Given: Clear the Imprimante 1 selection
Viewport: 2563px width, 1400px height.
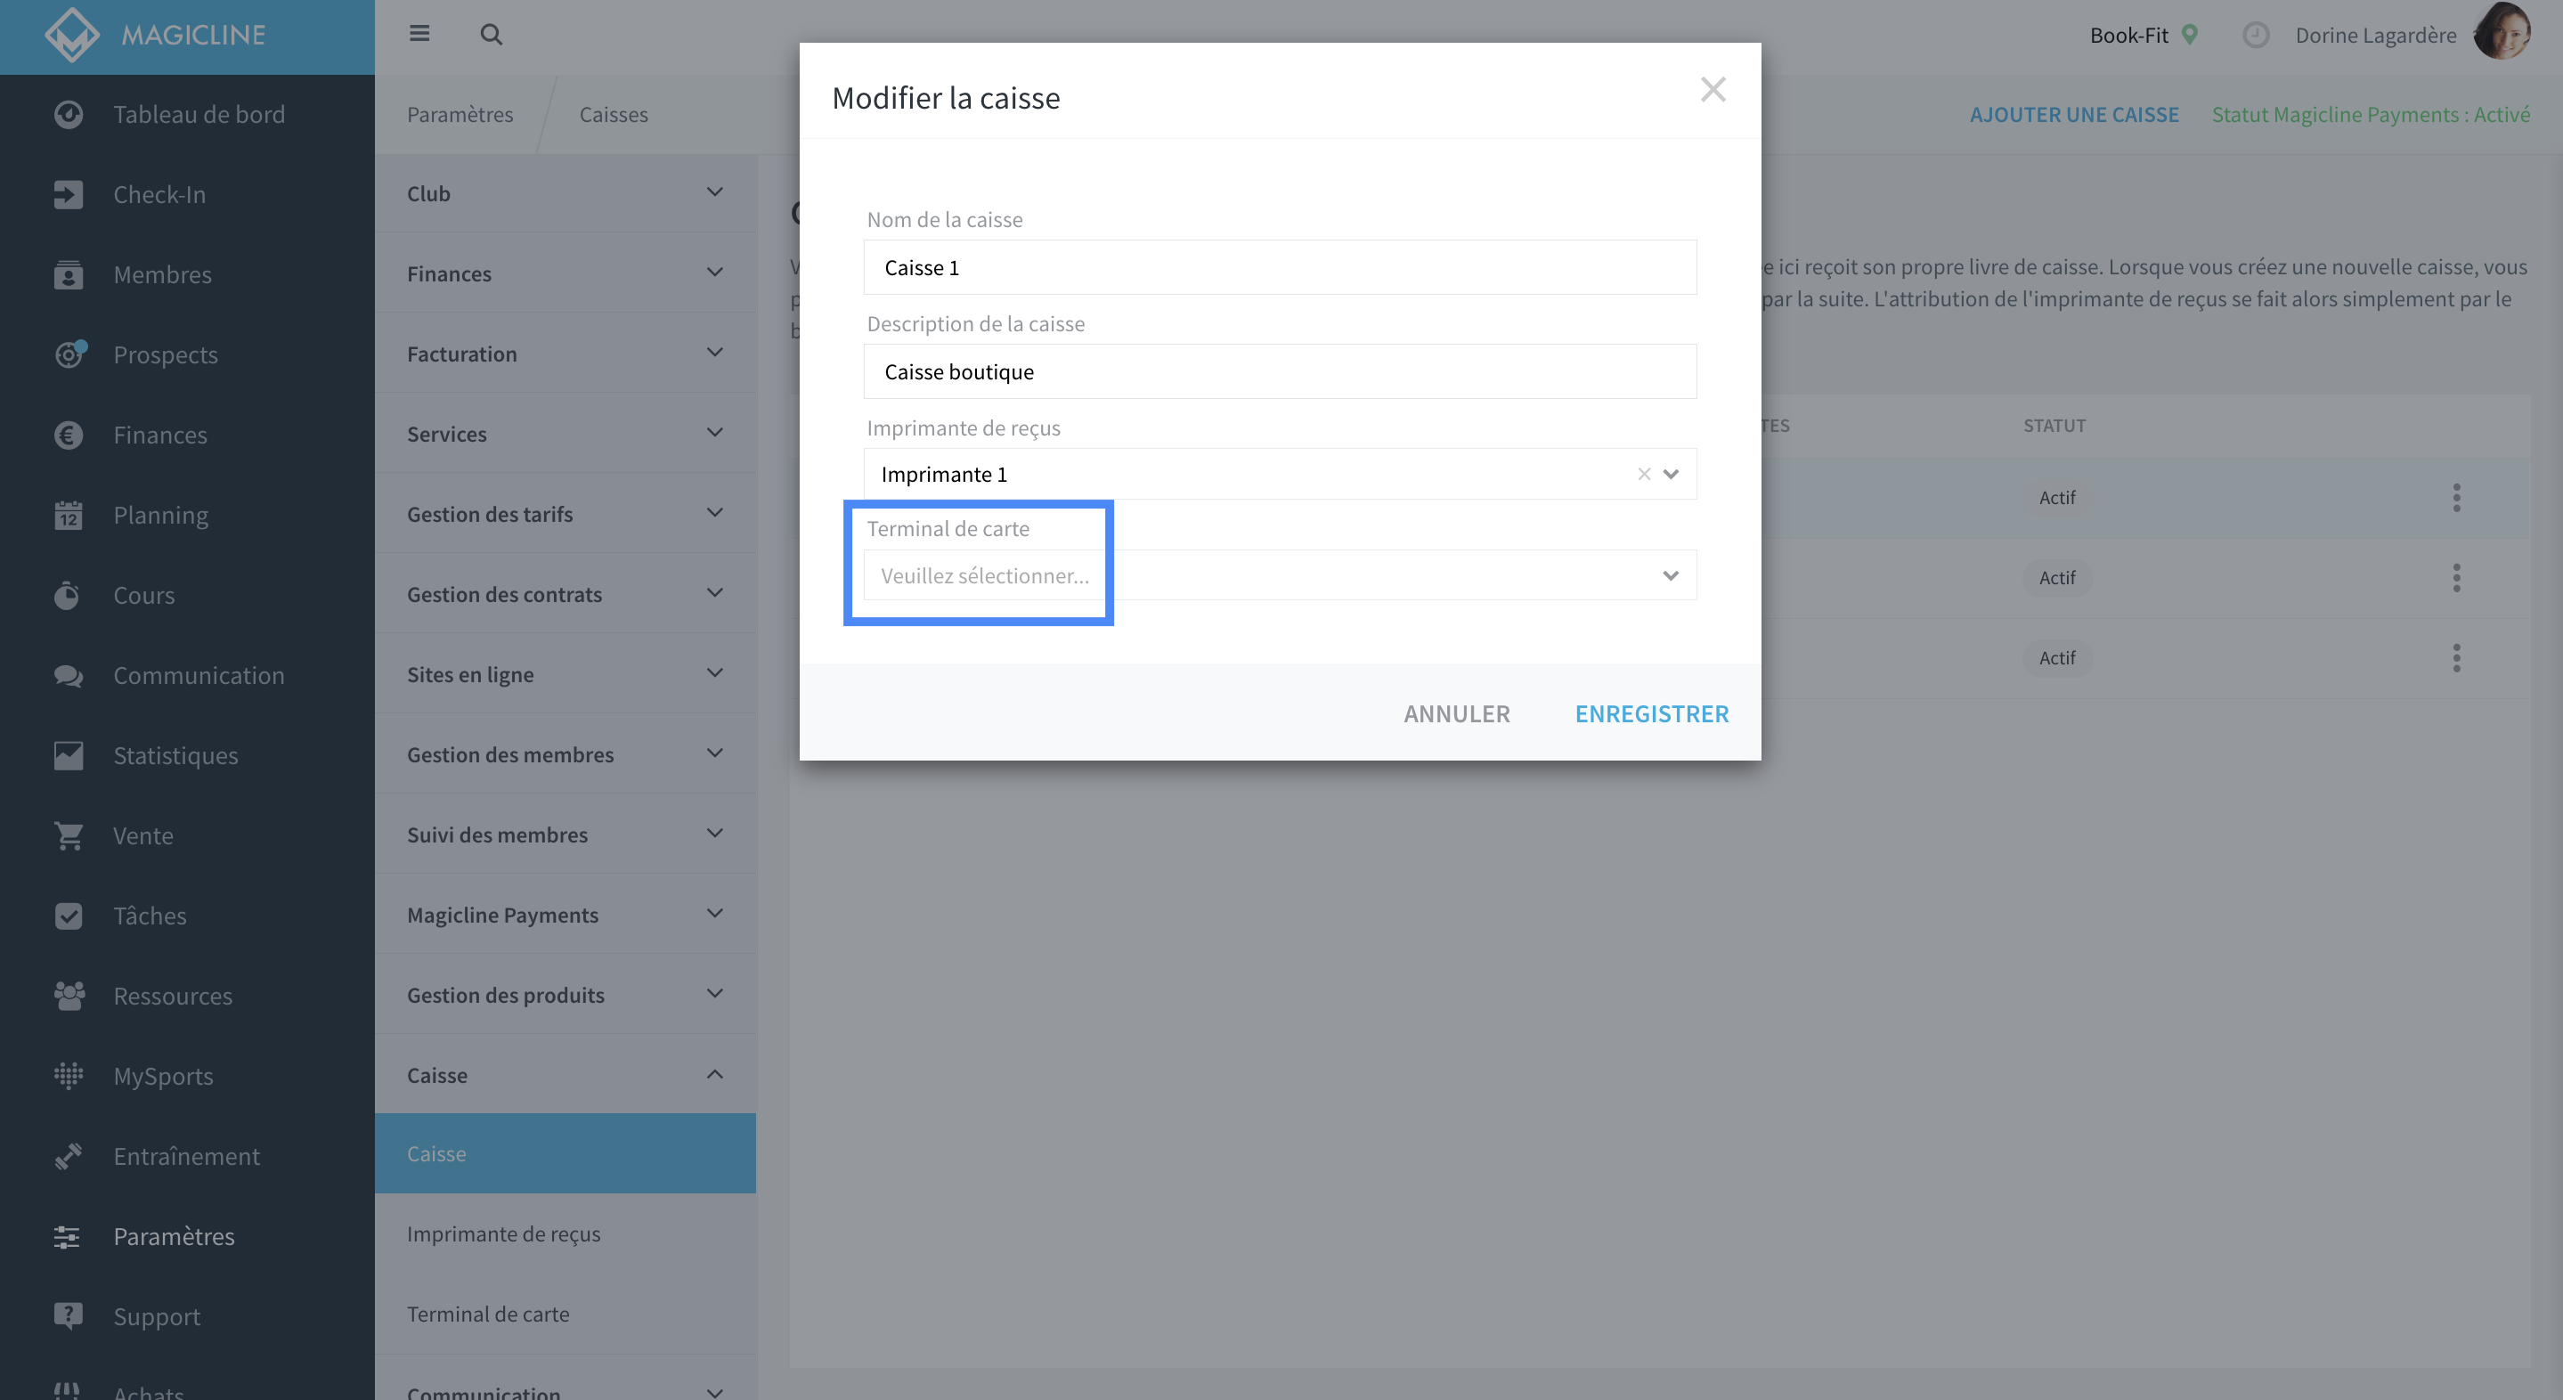Looking at the screenshot, I should pos(1644,475).
